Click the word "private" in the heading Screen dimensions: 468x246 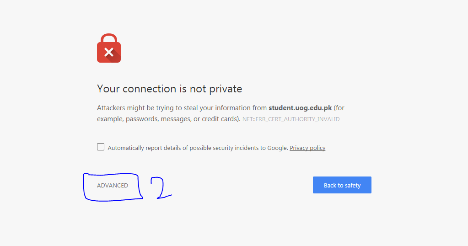(x=226, y=89)
